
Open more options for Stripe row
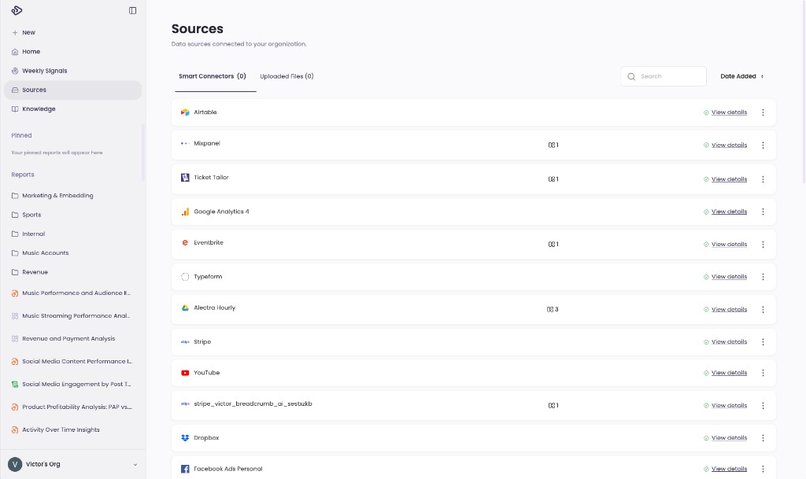tap(763, 342)
